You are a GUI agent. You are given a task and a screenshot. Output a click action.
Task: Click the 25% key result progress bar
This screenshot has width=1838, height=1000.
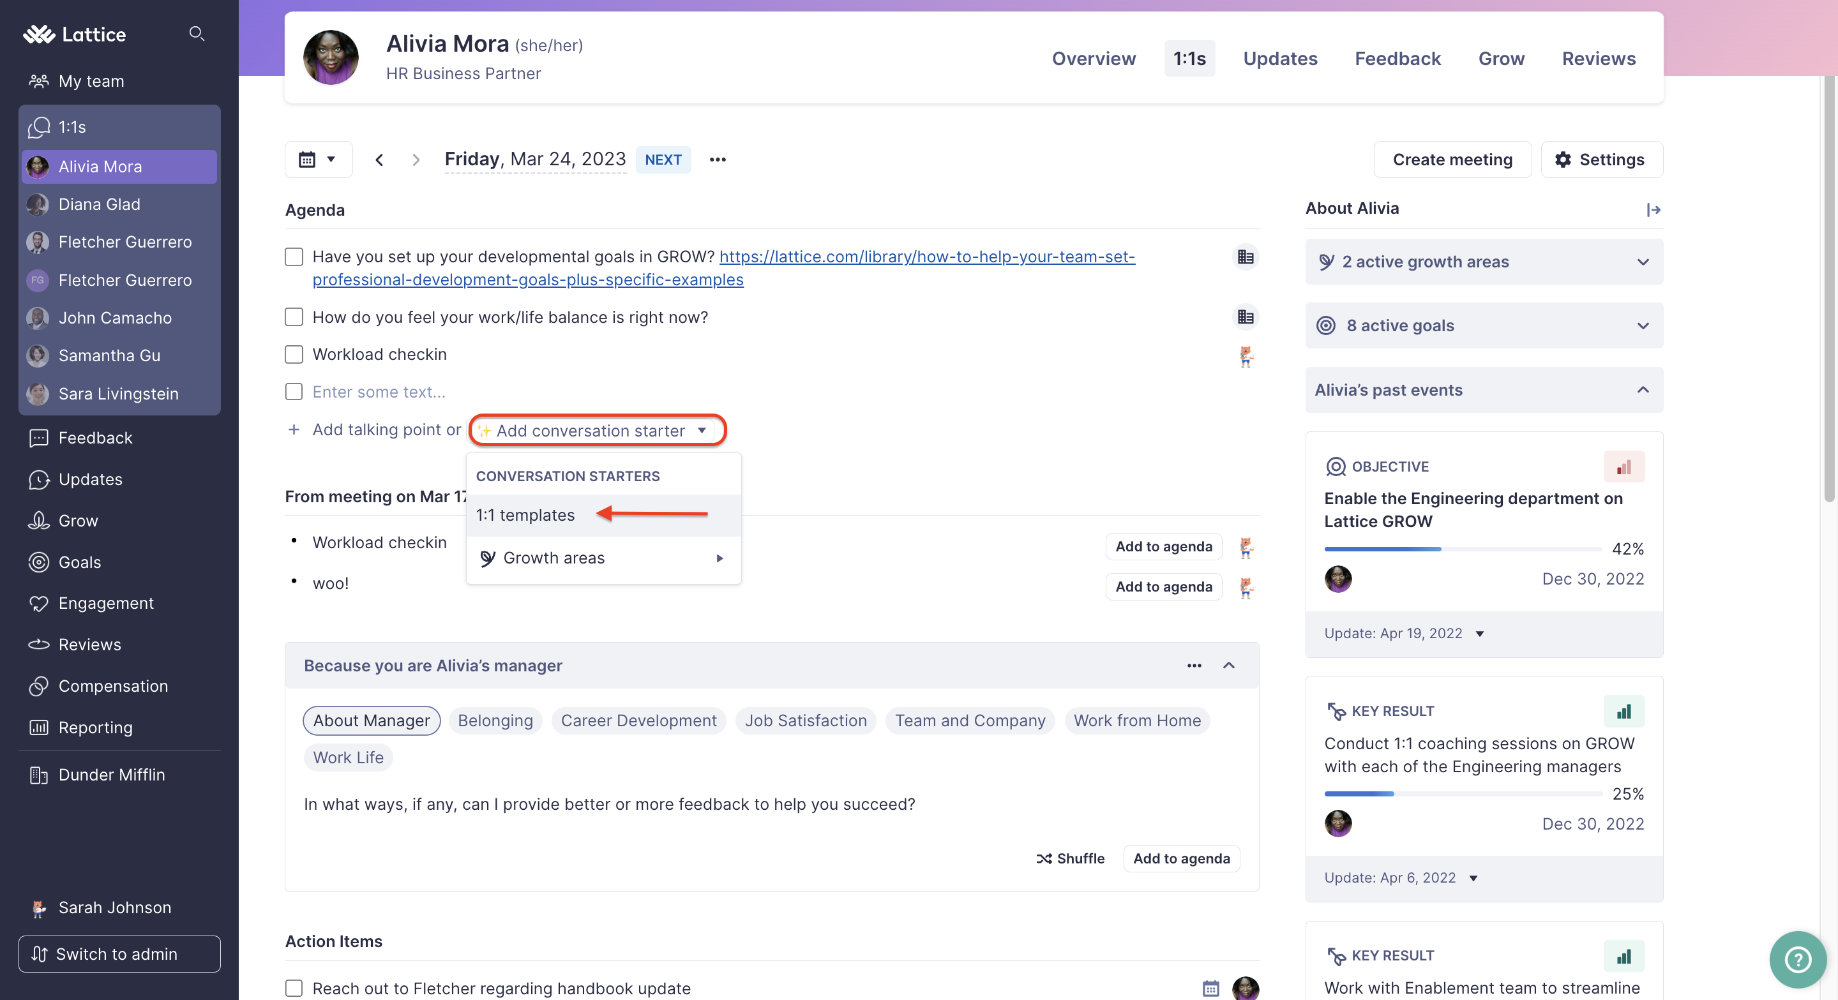1463,794
